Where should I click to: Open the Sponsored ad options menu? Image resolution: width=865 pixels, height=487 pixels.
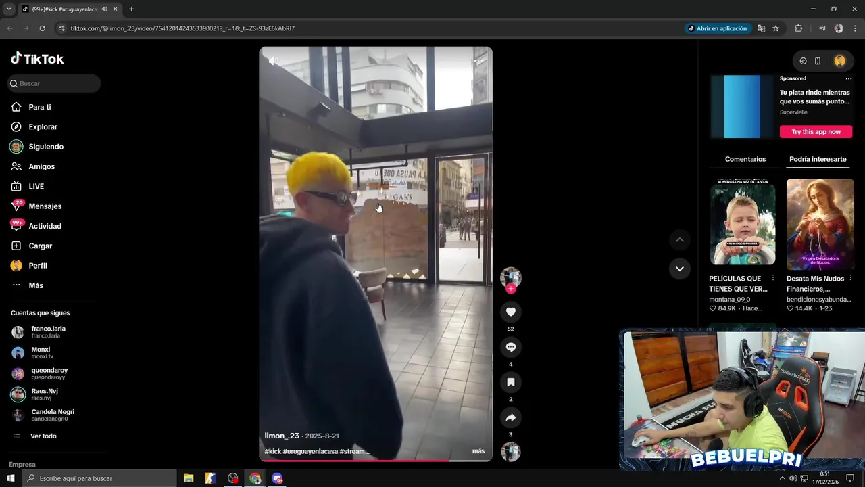click(849, 79)
